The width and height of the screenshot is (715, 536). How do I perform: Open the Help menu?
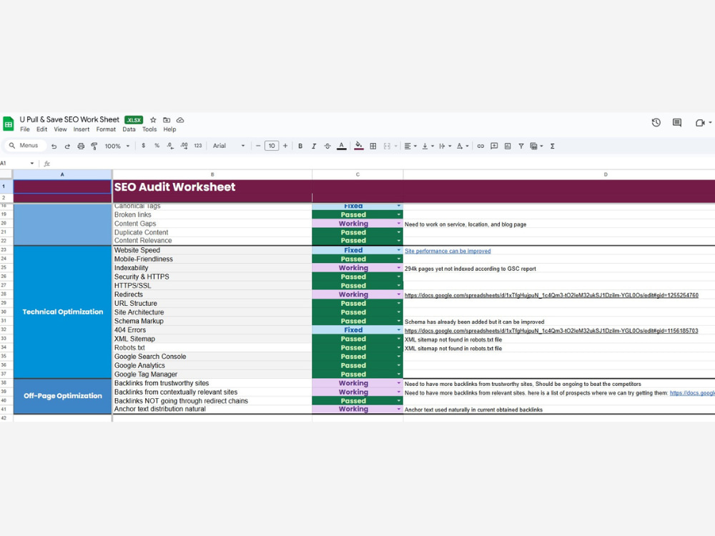169,129
